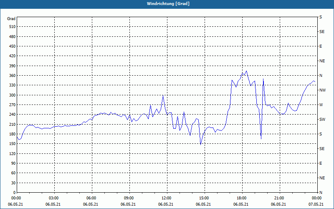Click the 390 degree axis label
334x209 pixels.
[13, 66]
